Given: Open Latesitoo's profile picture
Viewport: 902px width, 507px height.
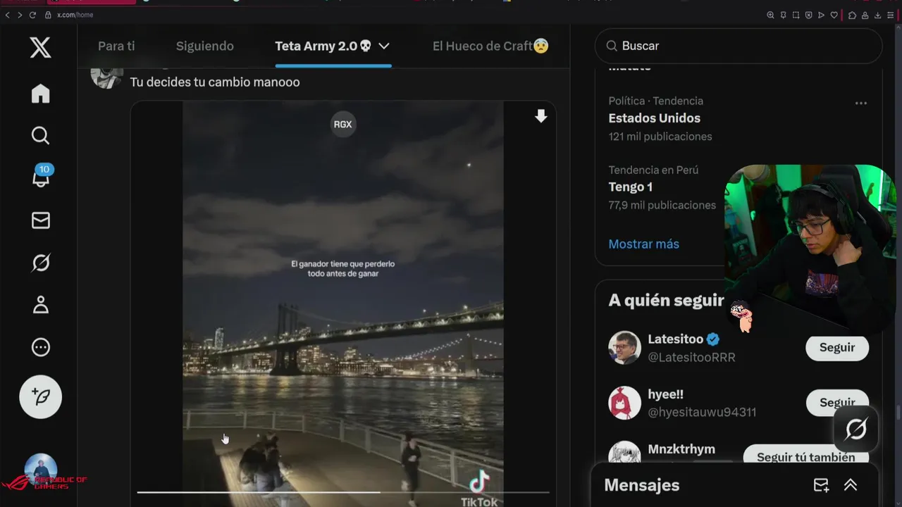Looking at the screenshot, I should 624,348.
